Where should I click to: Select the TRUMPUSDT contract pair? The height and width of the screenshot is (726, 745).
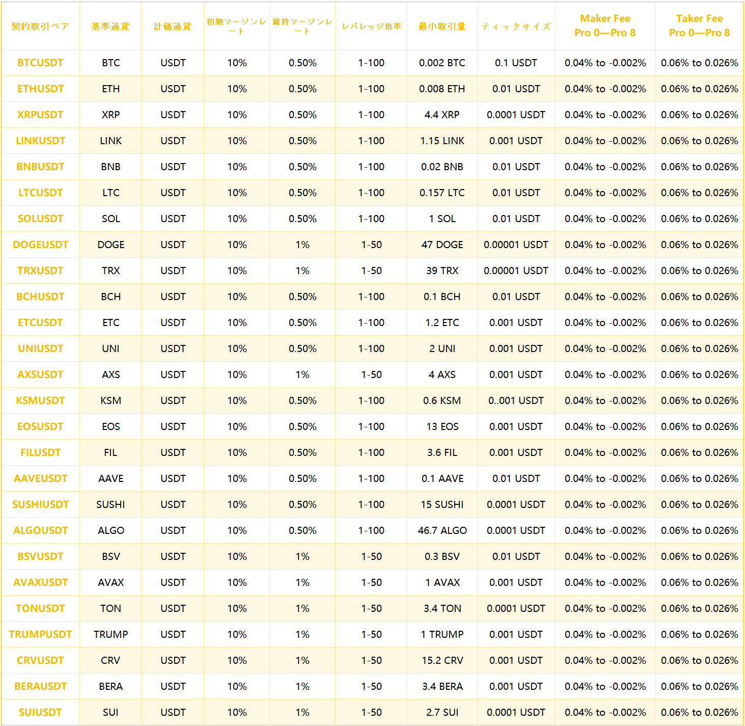point(40,634)
